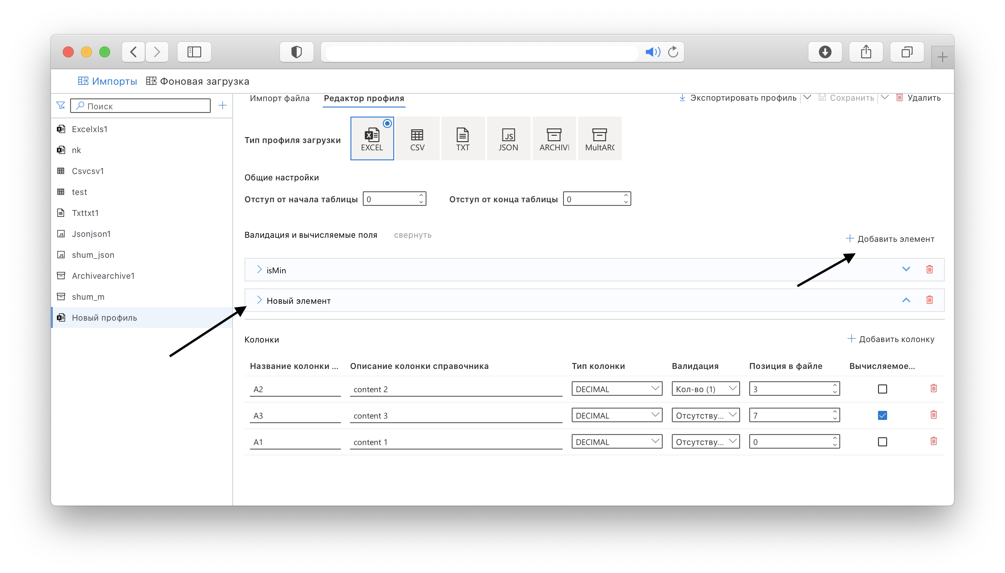Viewport: 1005px width, 573px height.
Task: Move isMin element down with arrow
Action: pos(906,269)
